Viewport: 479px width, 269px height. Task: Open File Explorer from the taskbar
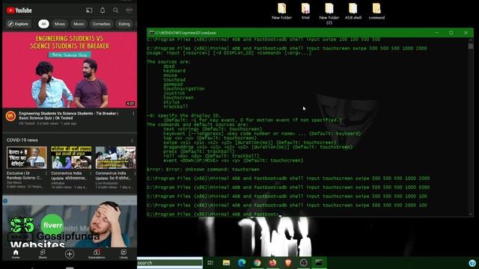[226, 262]
